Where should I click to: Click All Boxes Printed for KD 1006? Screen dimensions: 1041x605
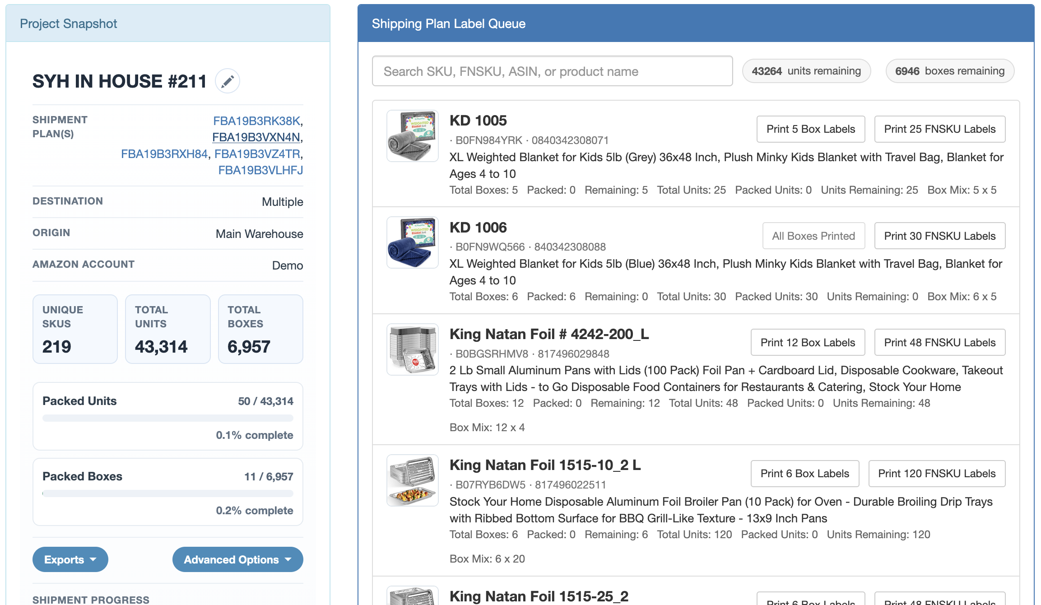[813, 236]
